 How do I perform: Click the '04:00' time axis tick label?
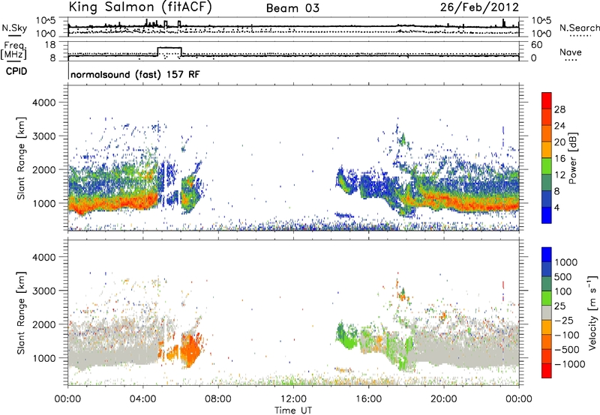coord(143,399)
